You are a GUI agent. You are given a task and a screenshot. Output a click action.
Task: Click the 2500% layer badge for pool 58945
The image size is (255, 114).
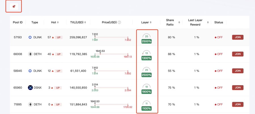pos(146,75)
